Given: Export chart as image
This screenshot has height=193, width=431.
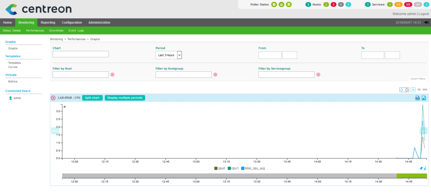Looking at the screenshot, I should (x=424, y=98).
